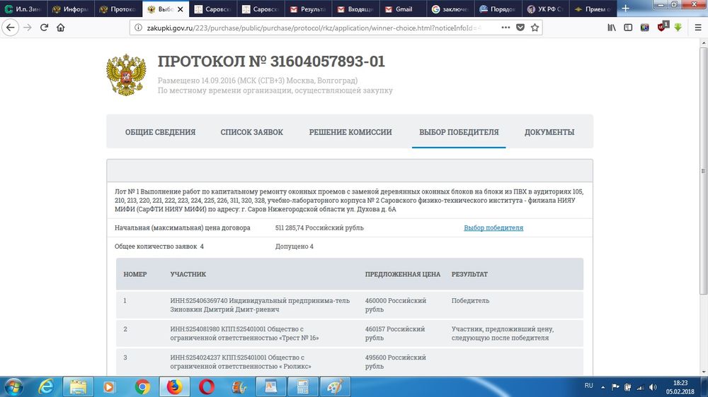Image resolution: width=708 pixels, height=397 pixels.
Task: Switch to the Gmail browser tab
Action: tap(404, 9)
